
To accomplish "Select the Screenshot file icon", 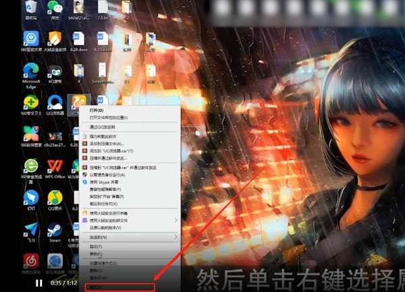I will [x=103, y=73].
